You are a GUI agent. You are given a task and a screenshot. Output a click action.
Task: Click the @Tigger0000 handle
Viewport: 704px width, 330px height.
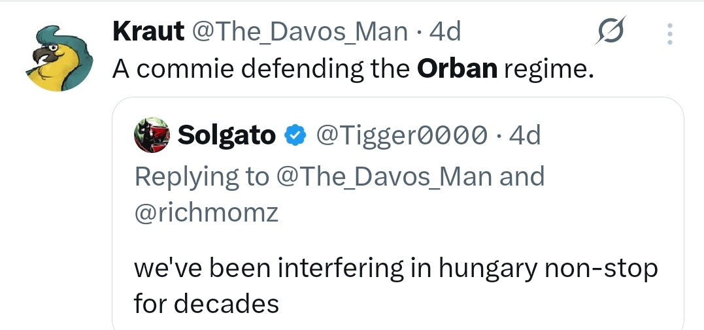coord(401,135)
